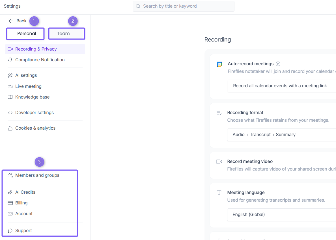Switch to the Team tab
Viewport: 336px width, 240px height.
tap(63, 34)
